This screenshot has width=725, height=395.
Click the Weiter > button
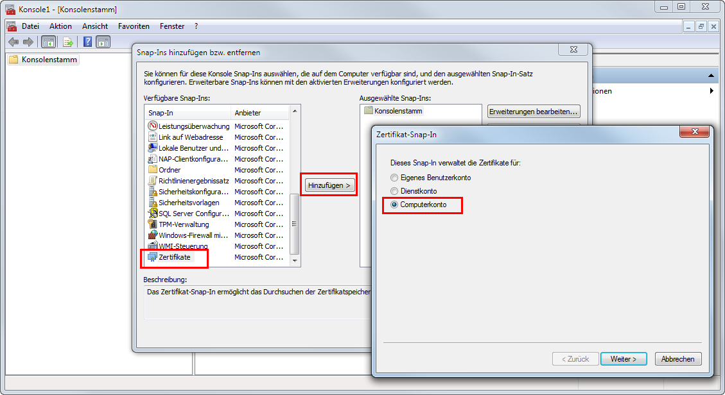[623, 359]
